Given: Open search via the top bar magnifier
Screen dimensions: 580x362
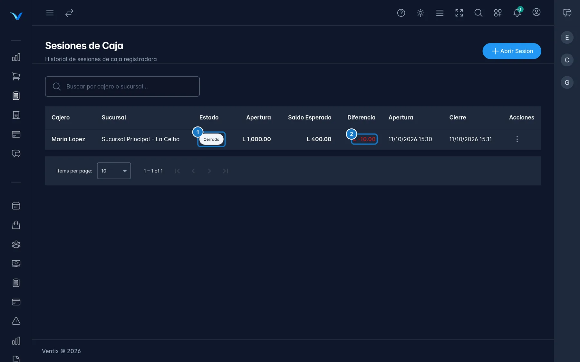Looking at the screenshot, I should tap(479, 13).
